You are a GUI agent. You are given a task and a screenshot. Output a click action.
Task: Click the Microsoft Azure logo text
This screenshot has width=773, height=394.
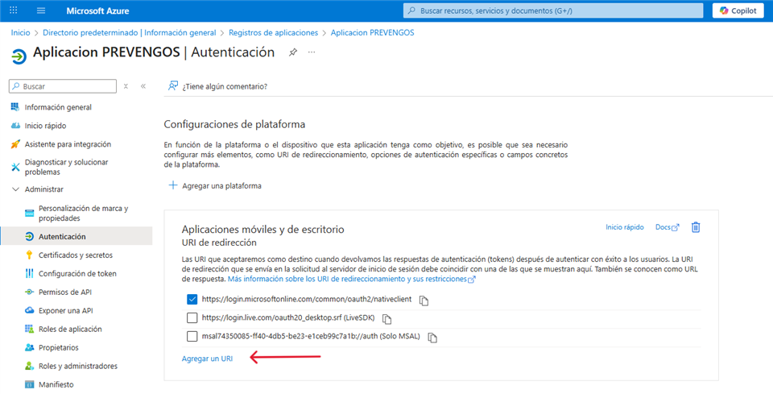pyautogui.click(x=97, y=10)
